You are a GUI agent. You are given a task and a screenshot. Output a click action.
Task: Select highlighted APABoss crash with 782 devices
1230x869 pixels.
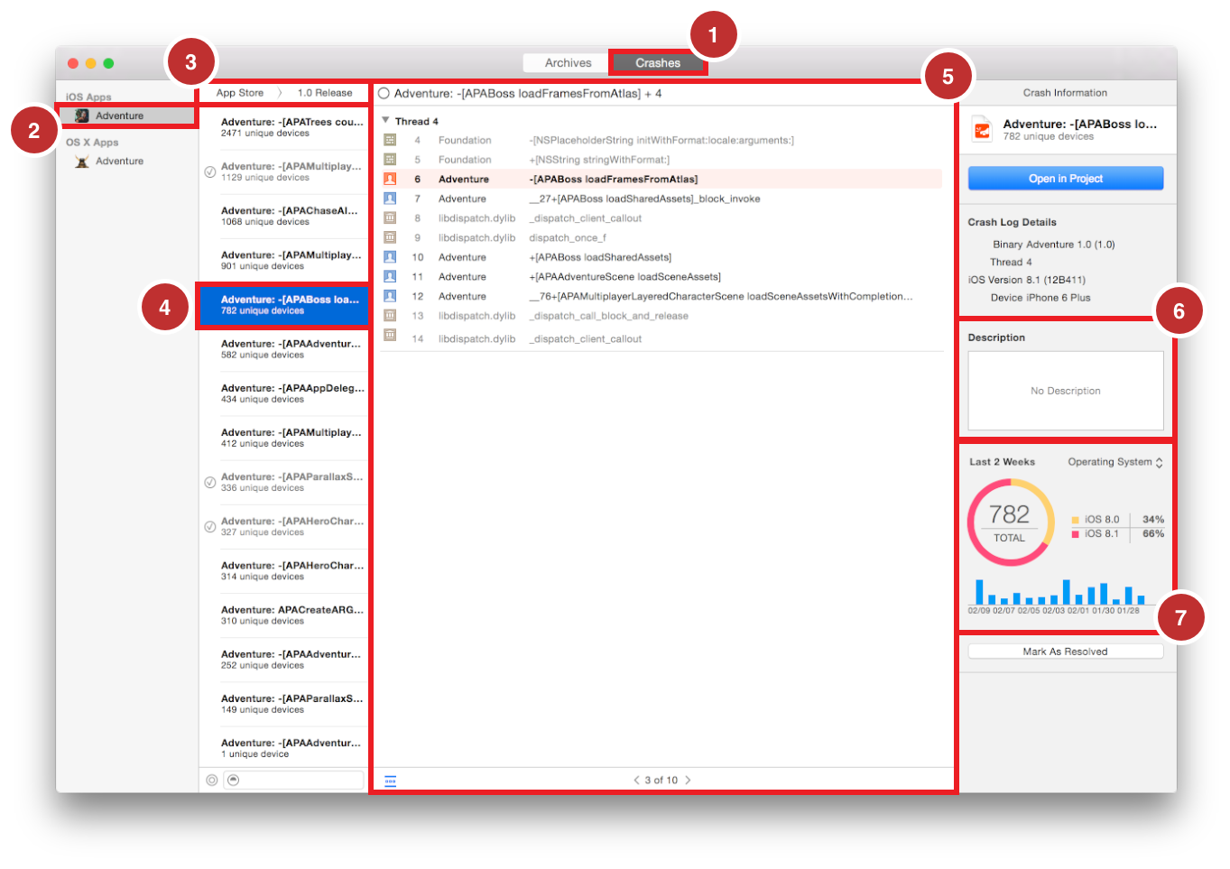pos(283,305)
